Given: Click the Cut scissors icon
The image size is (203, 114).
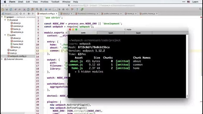Looking at the screenshot, I should [x=24, y=9].
